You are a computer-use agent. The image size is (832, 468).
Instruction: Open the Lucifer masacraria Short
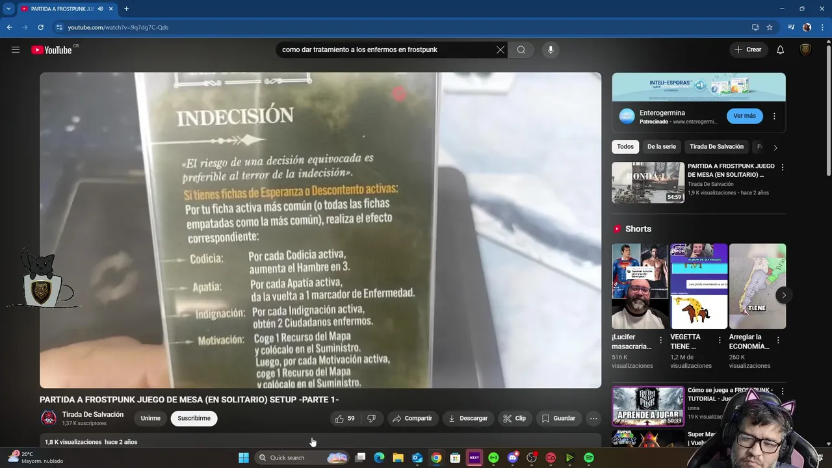(x=640, y=286)
